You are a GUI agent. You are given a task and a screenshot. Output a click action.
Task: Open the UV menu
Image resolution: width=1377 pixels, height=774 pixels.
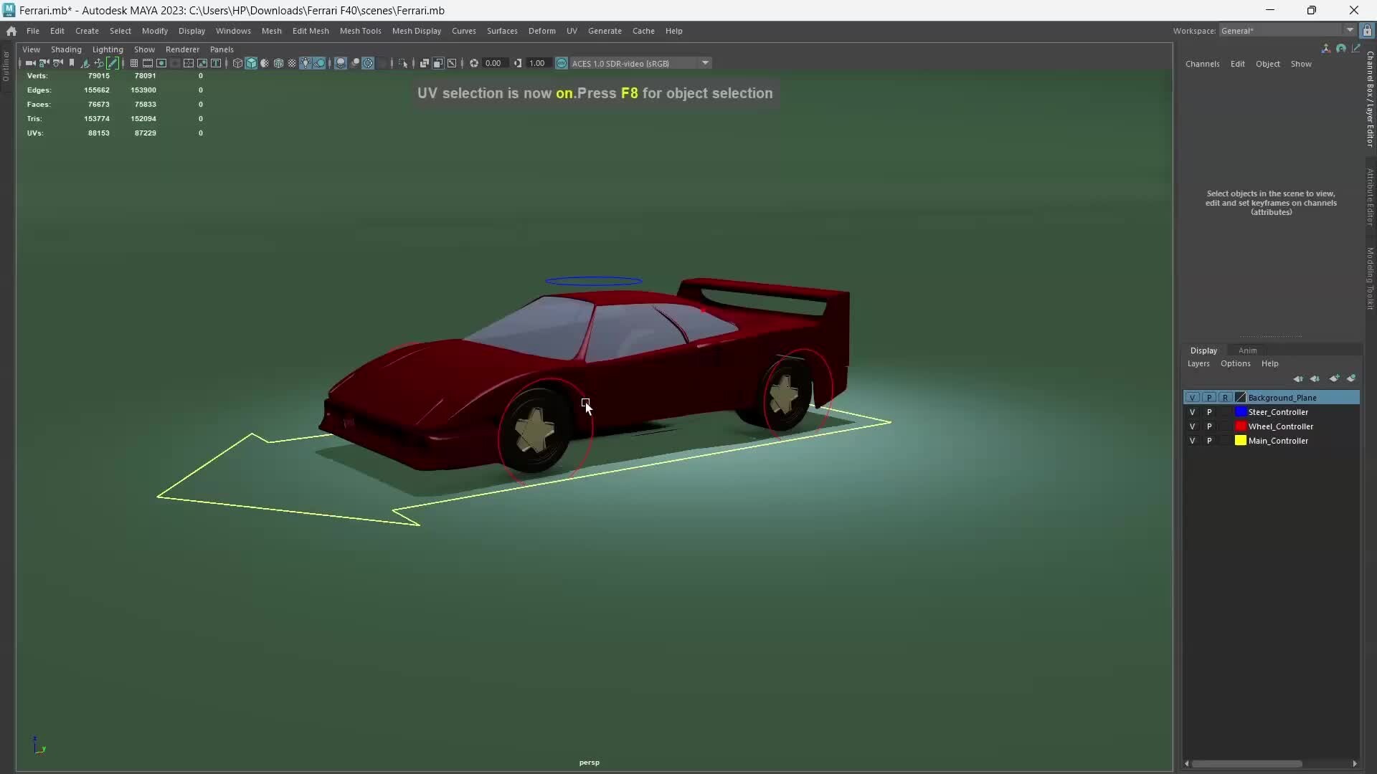tap(572, 31)
